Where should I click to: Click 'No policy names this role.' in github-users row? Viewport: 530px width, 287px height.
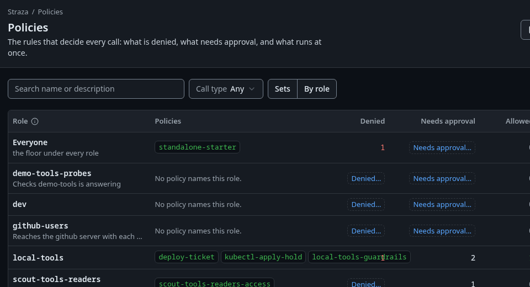click(198, 231)
